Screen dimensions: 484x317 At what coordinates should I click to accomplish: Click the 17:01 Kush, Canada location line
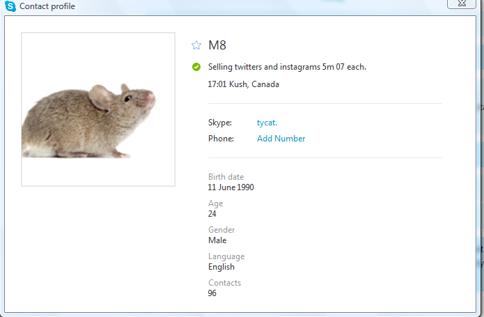(x=243, y=84)
